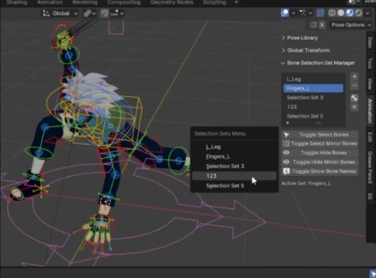Click Toggle Hide Mirror Bones button
The image size is (376, 278).
pos(320,162)
